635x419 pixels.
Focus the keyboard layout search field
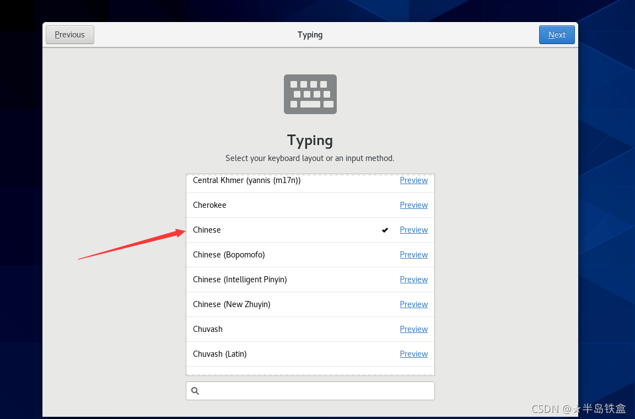pos(310,391)
